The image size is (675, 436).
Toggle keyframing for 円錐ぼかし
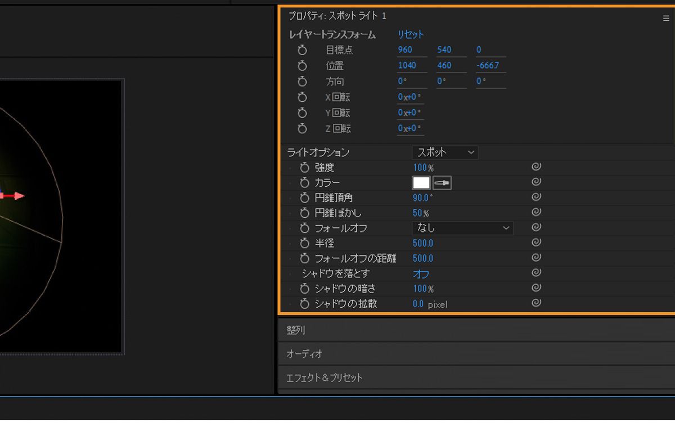304,213
